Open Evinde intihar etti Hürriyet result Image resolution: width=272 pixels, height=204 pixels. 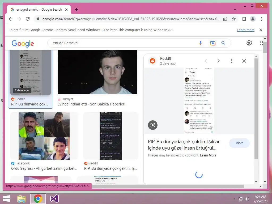[x=91, y=104]
